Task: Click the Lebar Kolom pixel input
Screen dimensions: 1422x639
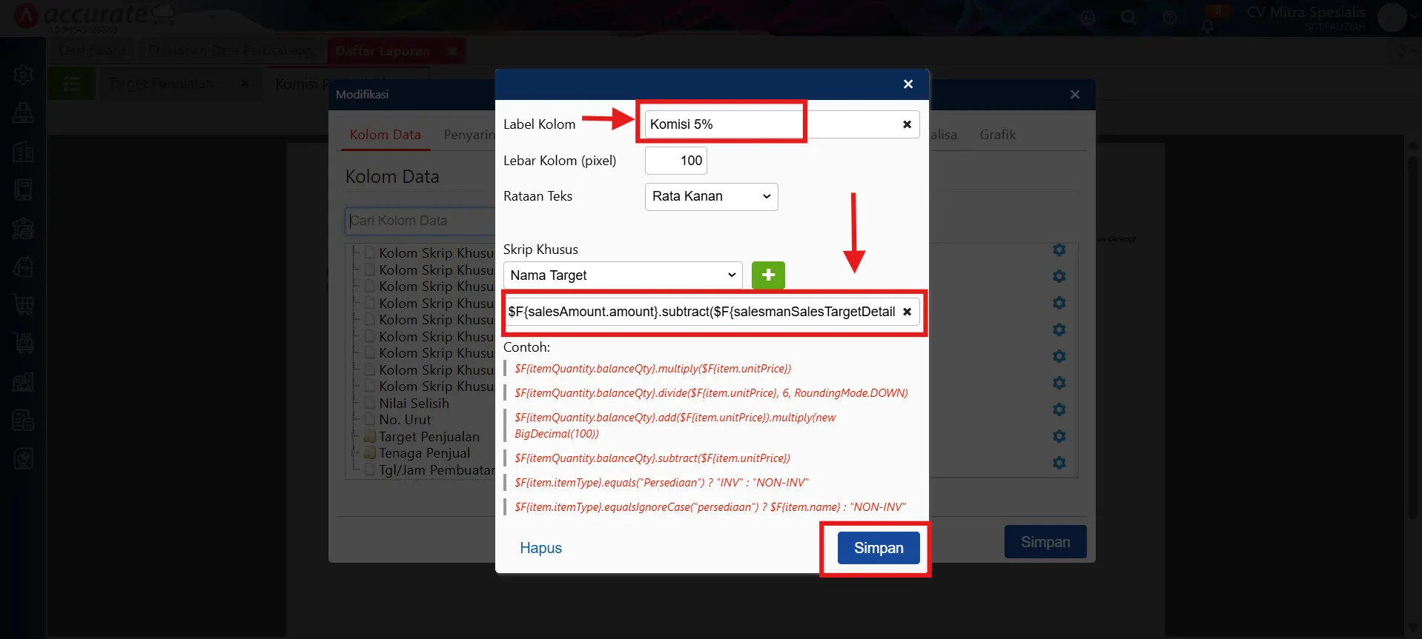Action: [675, 161]
